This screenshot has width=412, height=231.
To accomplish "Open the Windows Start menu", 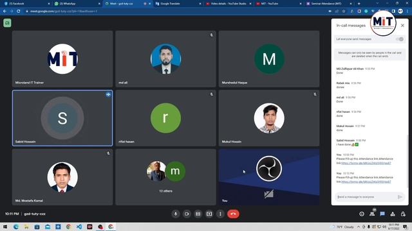I will [5, 227].
